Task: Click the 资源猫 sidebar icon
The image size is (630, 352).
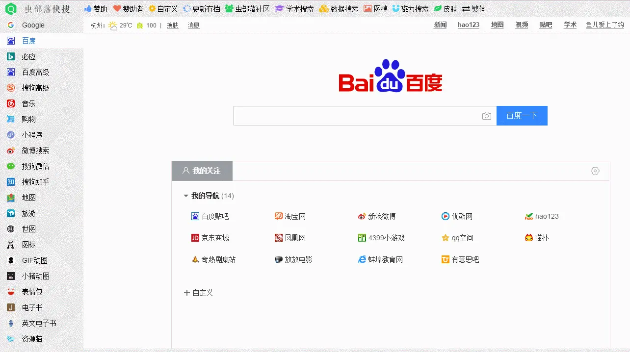Action: [11, 339]
